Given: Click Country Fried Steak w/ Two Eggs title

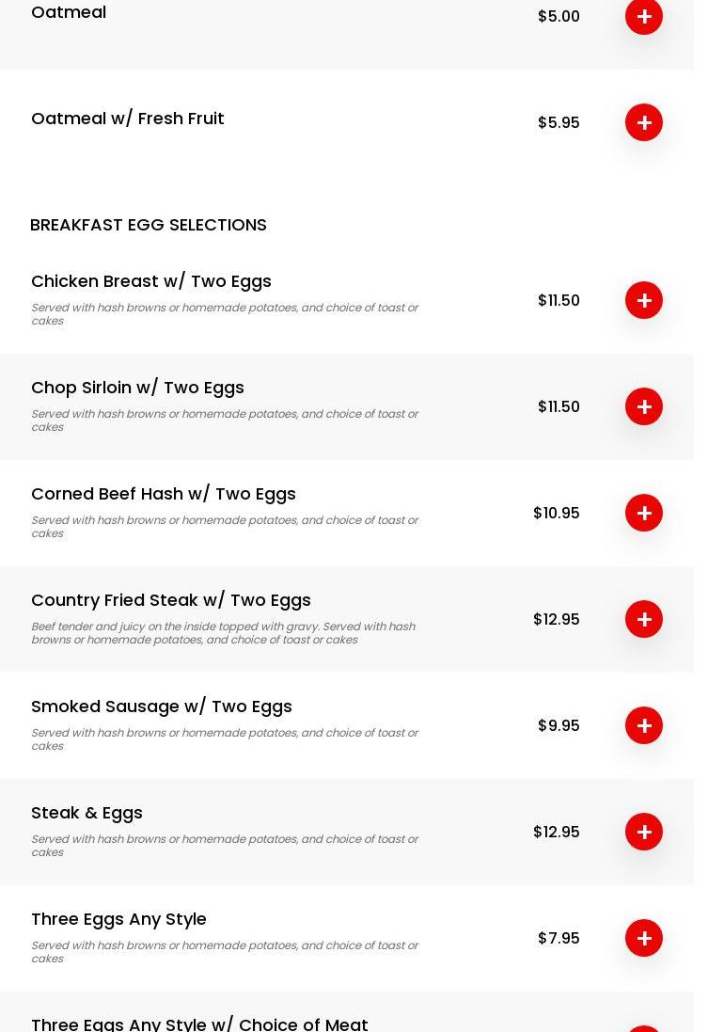Looking at the screenshot, I should click(170, 600).
